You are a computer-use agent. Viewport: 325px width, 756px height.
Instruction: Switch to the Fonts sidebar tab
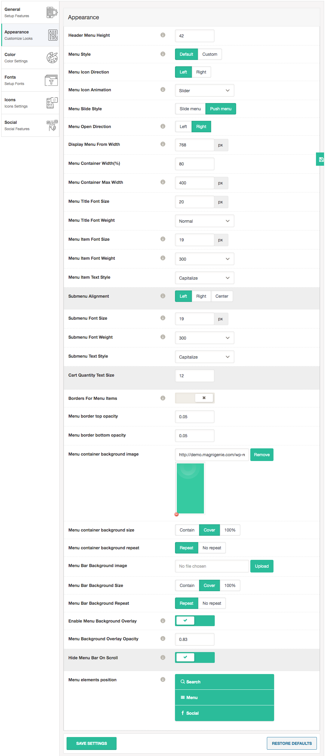pos(30,80)
